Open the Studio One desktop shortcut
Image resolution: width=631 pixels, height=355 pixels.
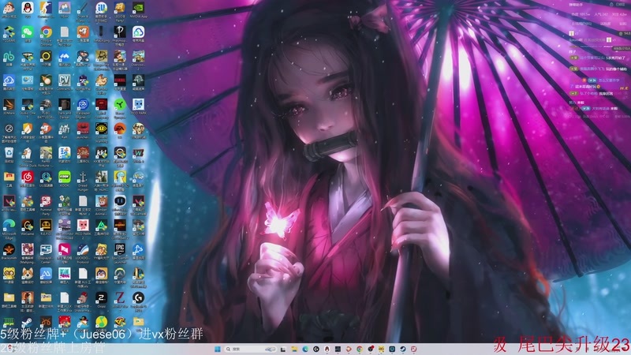pos(28,105)
